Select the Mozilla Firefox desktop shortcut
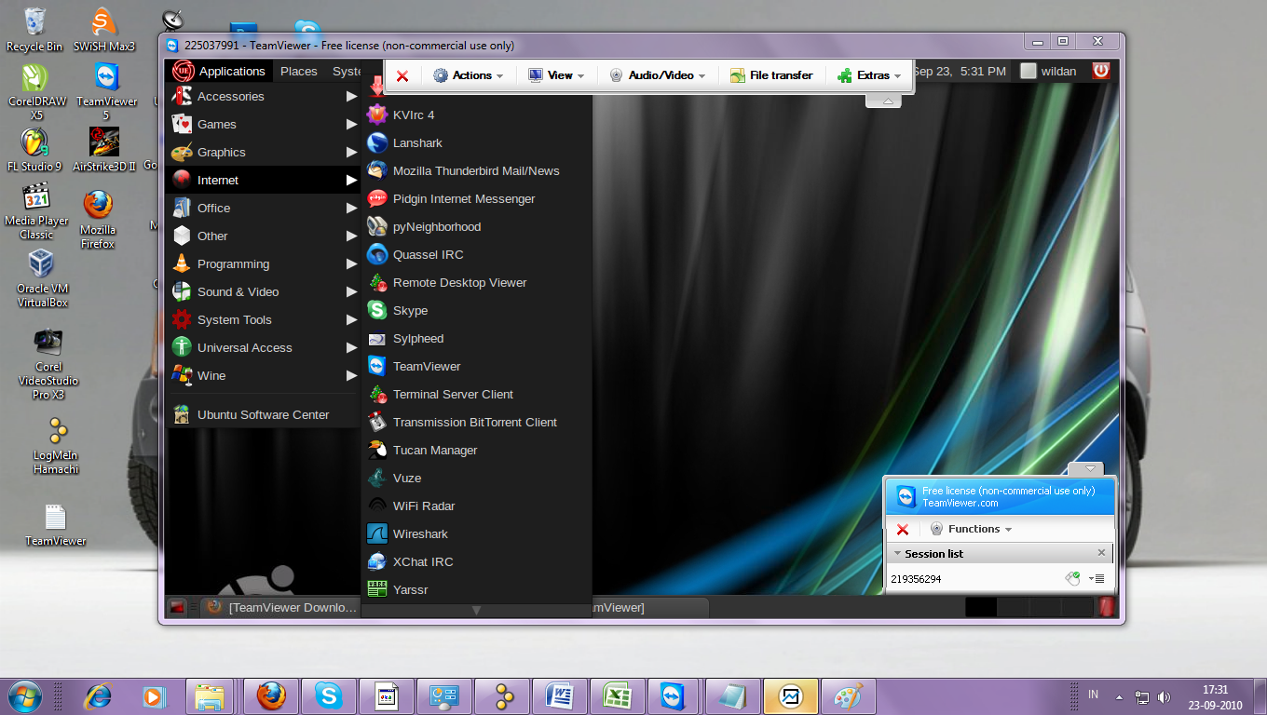 tap(98, 220)
